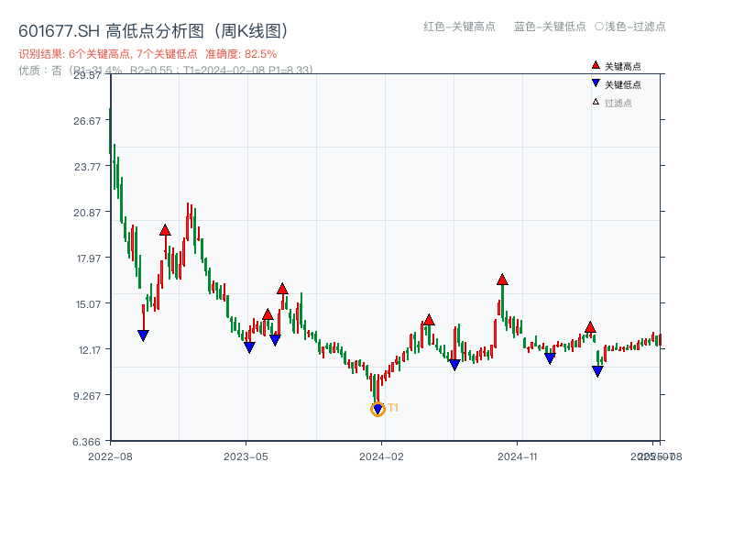
Task: Click the red key-high triangle above the 2022 autumn peak
Action: pos(165,230)
